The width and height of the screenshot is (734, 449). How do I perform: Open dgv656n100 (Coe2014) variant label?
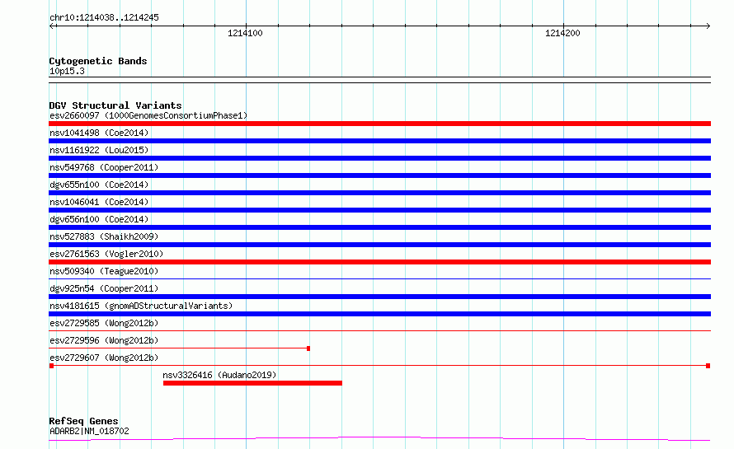pos(99,219)
